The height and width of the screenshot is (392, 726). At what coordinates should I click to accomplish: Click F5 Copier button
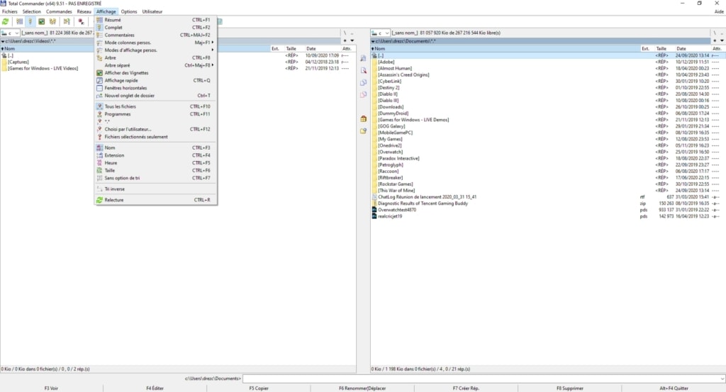(x=259, y=388)
